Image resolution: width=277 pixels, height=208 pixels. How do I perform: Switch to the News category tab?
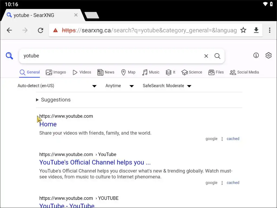tap(106, 72)
